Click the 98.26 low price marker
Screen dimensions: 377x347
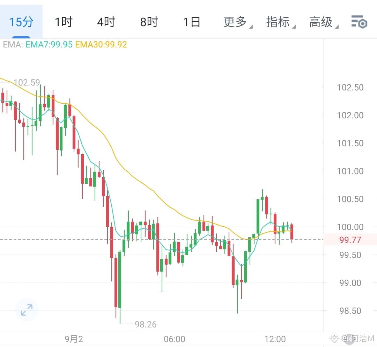coord(146,324)
